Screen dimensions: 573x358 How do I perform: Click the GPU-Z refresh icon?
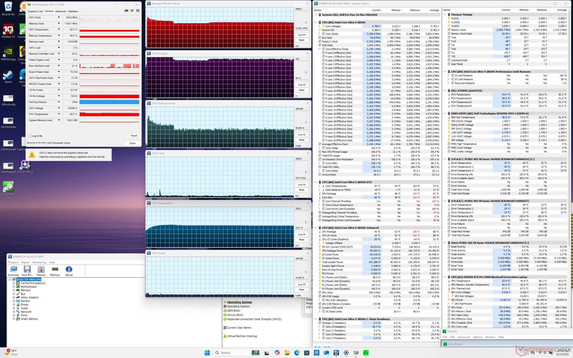(132, 11)
